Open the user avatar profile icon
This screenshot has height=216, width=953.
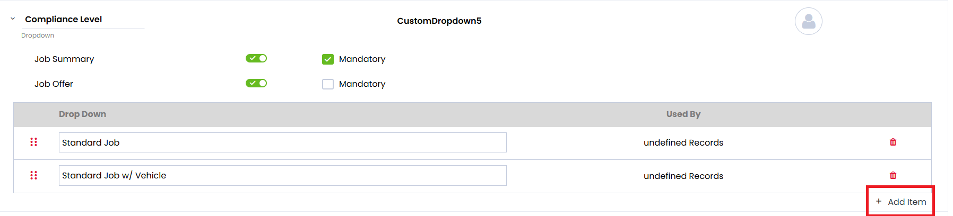click(809, 21)
